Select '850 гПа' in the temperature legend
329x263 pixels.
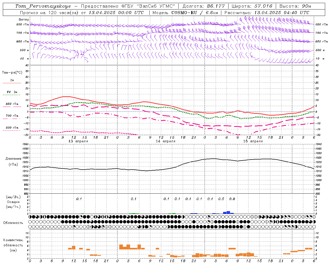pyautogui.click(x=12, y=104)
